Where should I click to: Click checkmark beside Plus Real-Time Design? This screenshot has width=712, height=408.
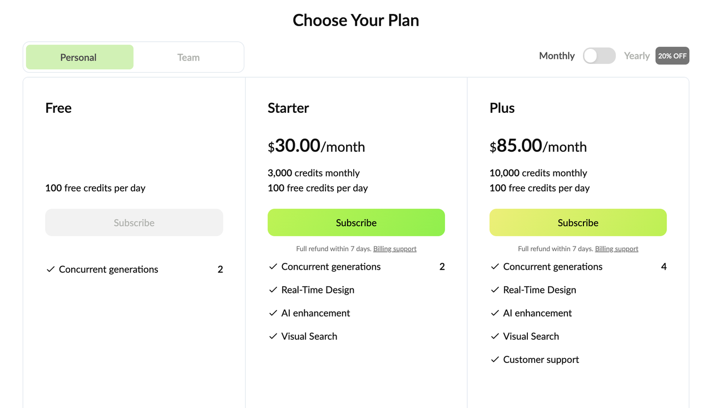[x=495, y=290]
